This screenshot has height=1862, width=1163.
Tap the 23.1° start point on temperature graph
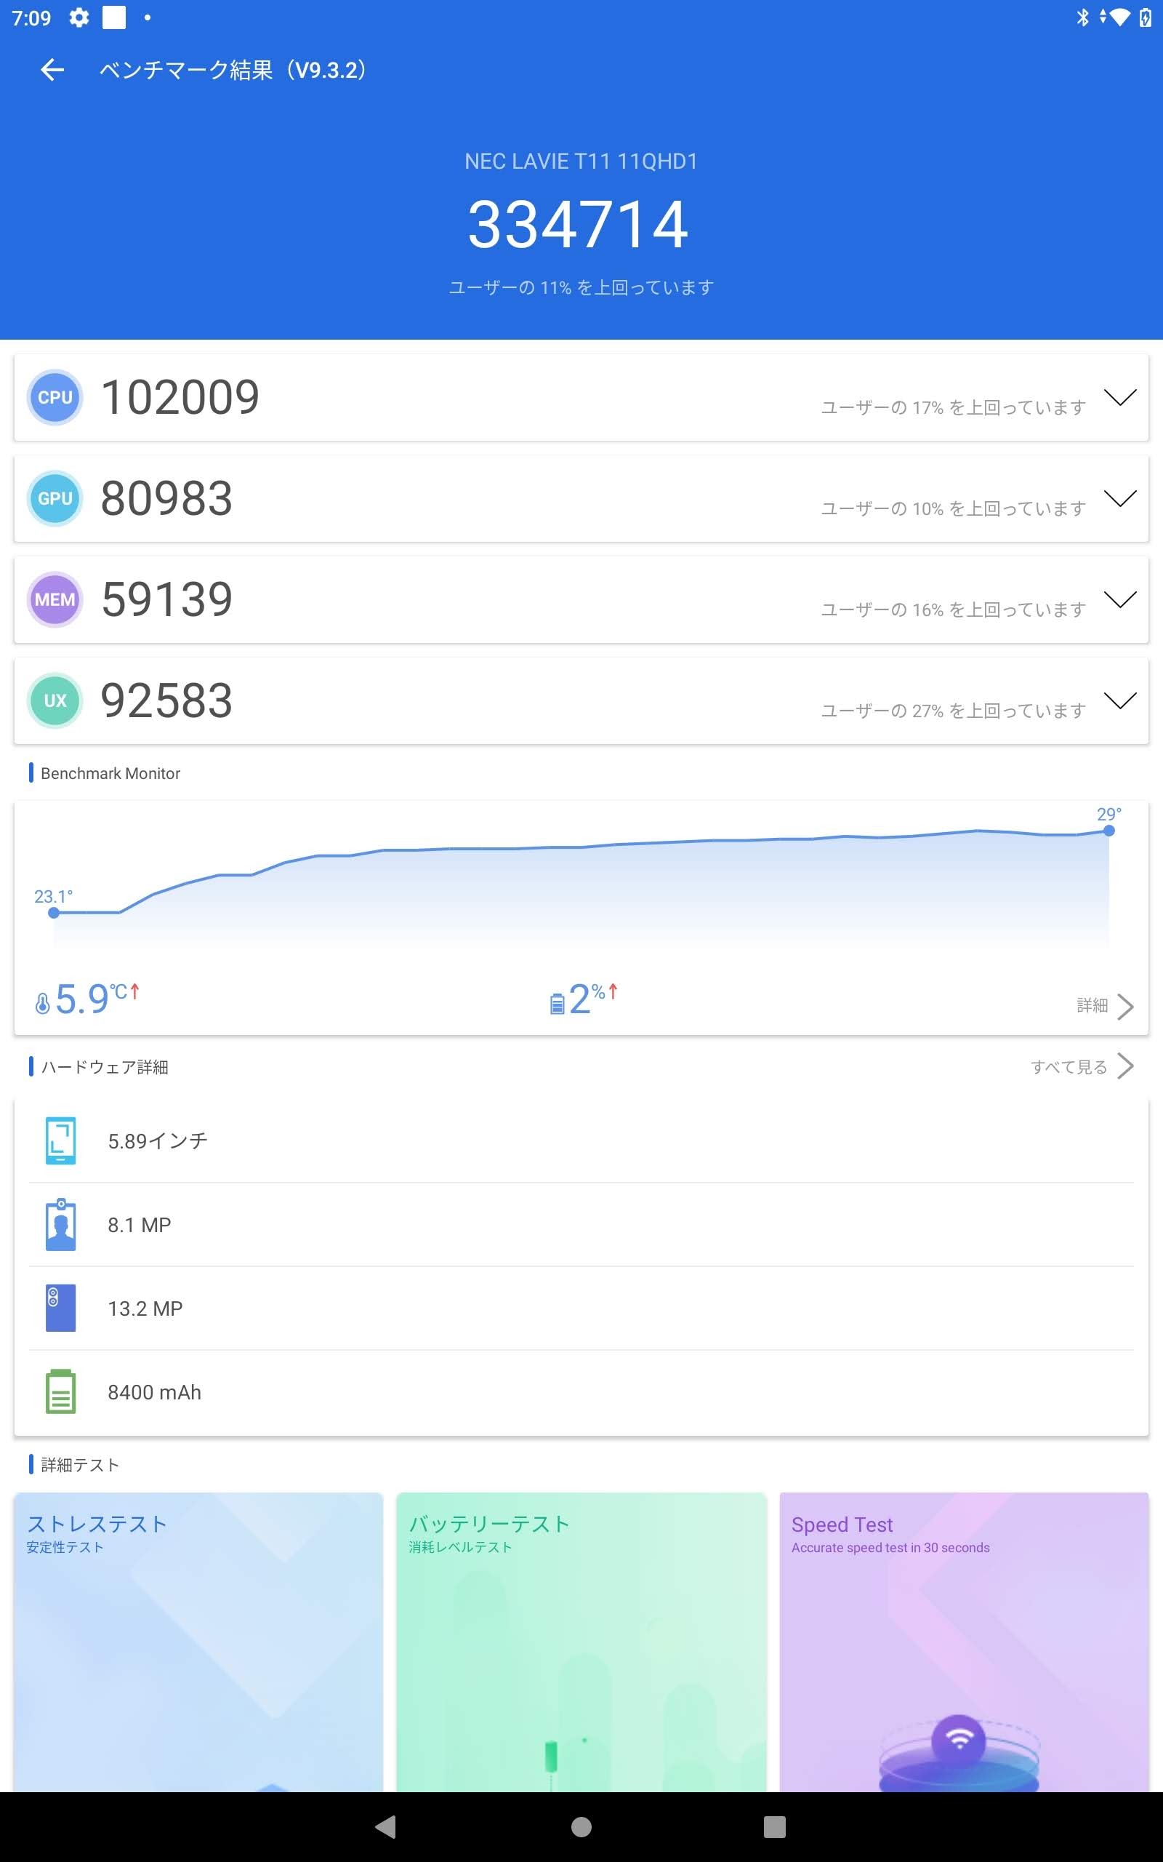pos(54,913)
